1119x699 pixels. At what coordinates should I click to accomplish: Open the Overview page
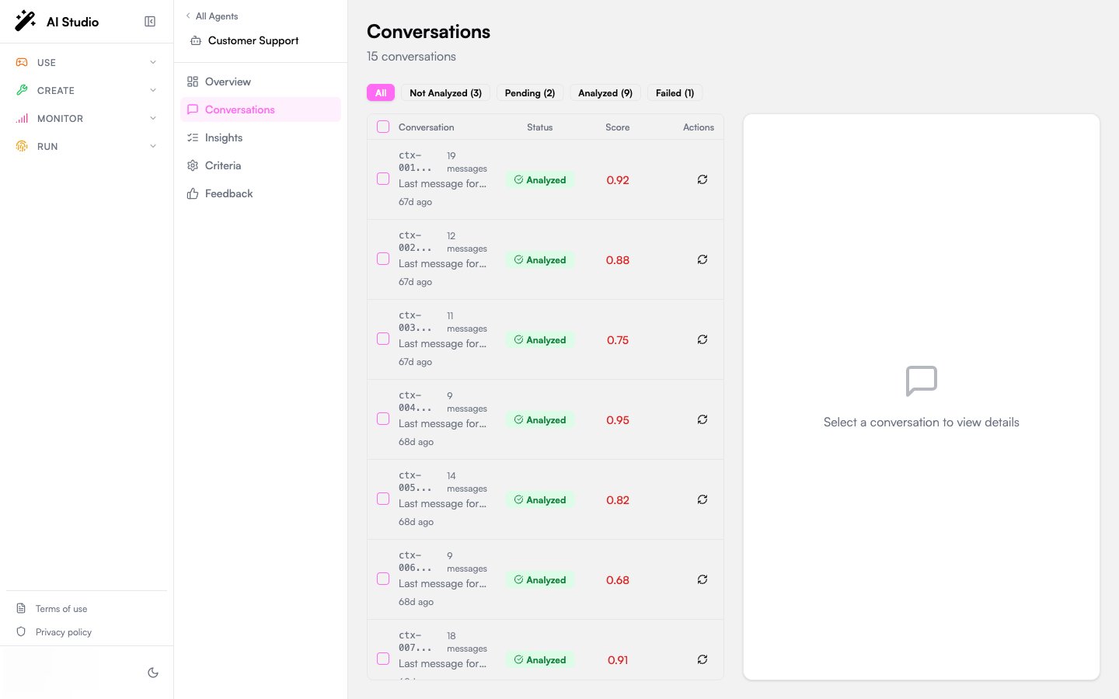point(260,82)
